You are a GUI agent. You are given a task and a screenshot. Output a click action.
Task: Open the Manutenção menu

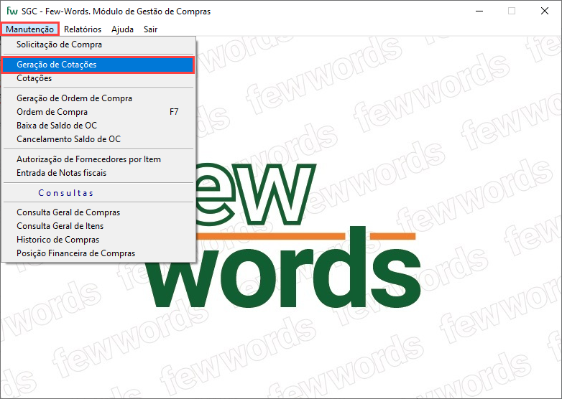click(29, 29)
